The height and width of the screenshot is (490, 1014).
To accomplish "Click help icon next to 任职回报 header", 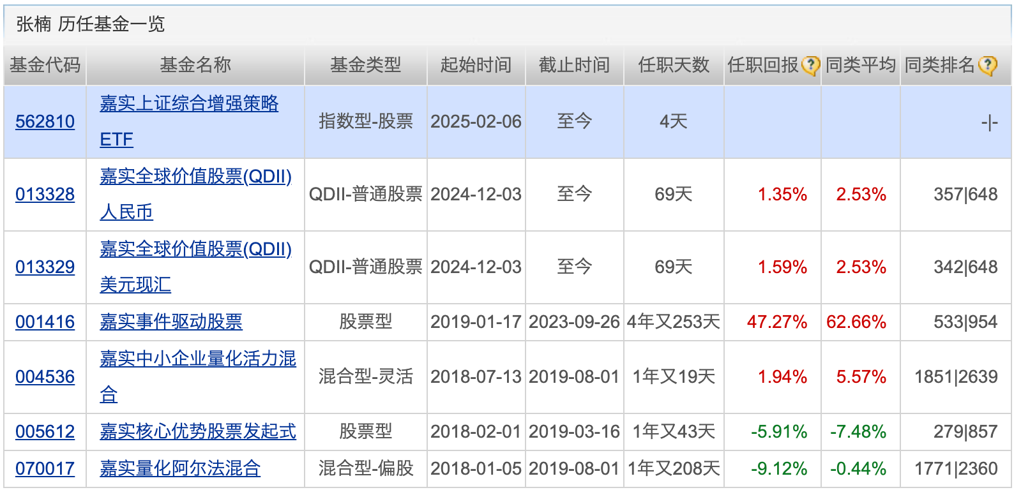I will click(x=810, y=65).
